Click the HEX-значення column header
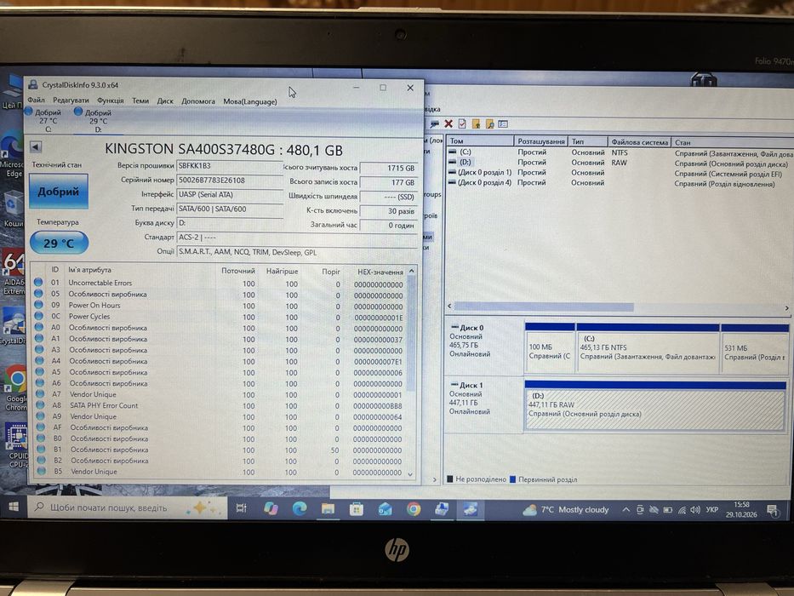This screenshot has height=596, width=794. tap(380, 272)
